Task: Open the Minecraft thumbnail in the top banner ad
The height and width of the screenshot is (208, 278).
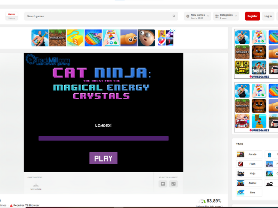Action: tap(58, 38)
